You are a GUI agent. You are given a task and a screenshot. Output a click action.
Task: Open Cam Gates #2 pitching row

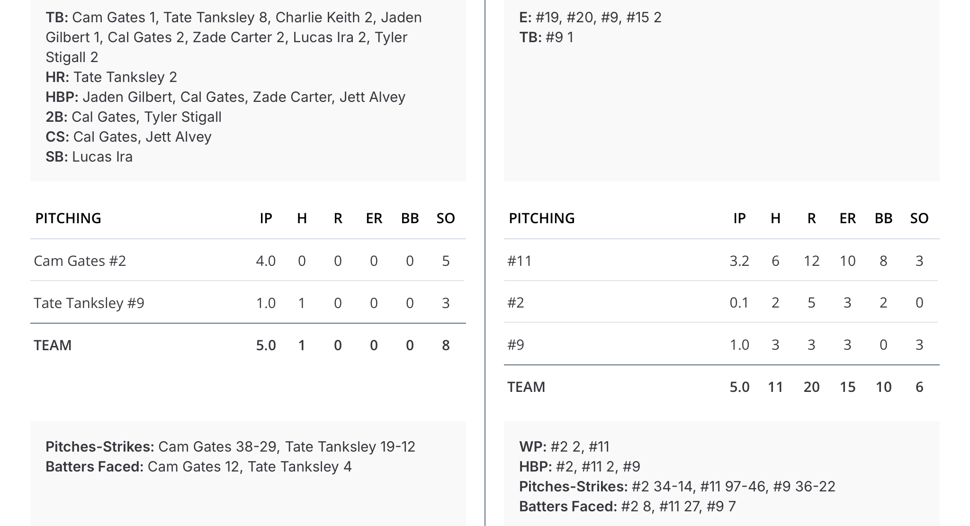pyautogui.click(x=80, y=261)
